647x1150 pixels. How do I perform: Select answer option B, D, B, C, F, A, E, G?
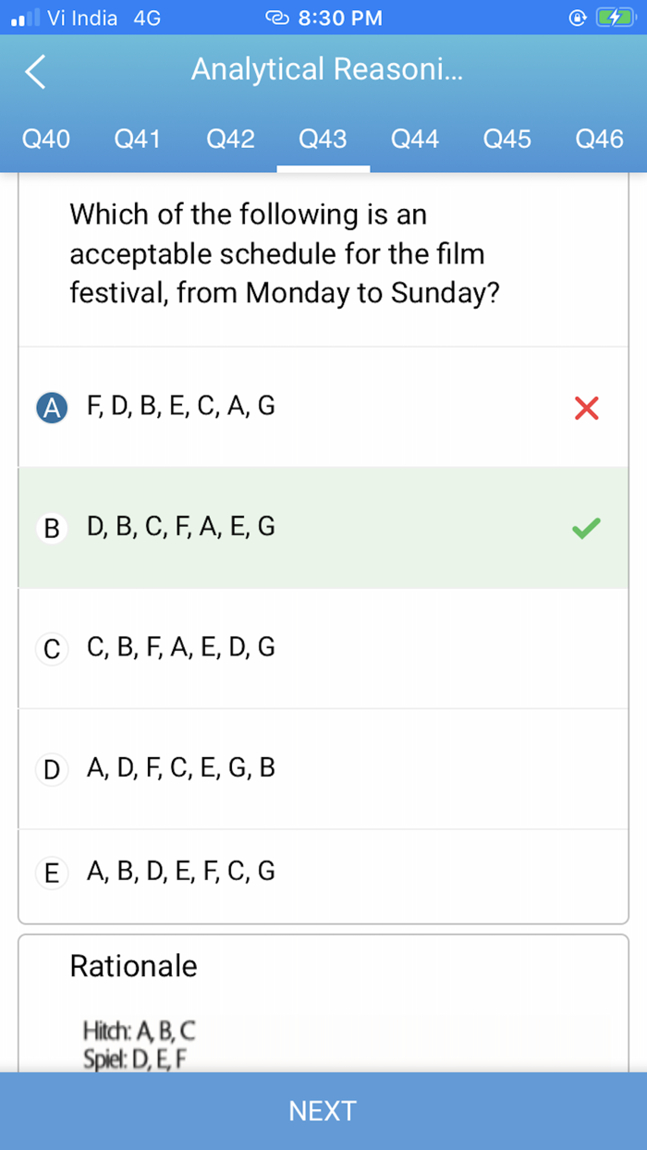(x=180, y=527)
